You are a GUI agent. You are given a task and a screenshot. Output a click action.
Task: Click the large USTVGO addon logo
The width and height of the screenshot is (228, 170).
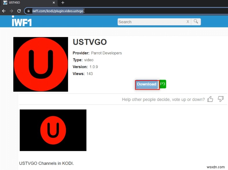pos(41,64)
